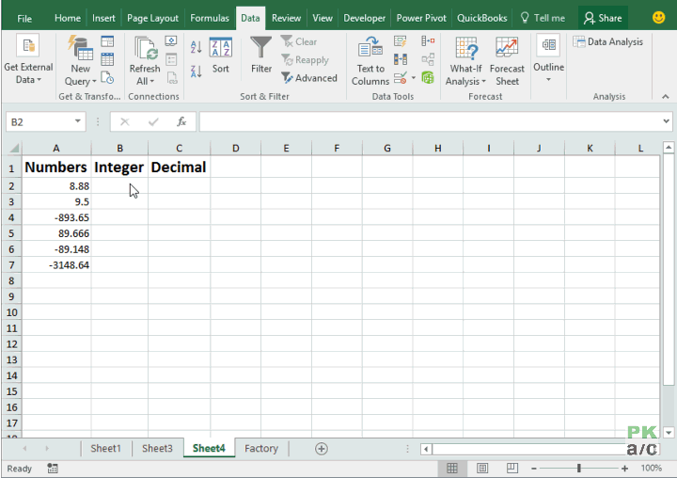
Task: Switch to Page Break Preview
Action: (512, 468)
